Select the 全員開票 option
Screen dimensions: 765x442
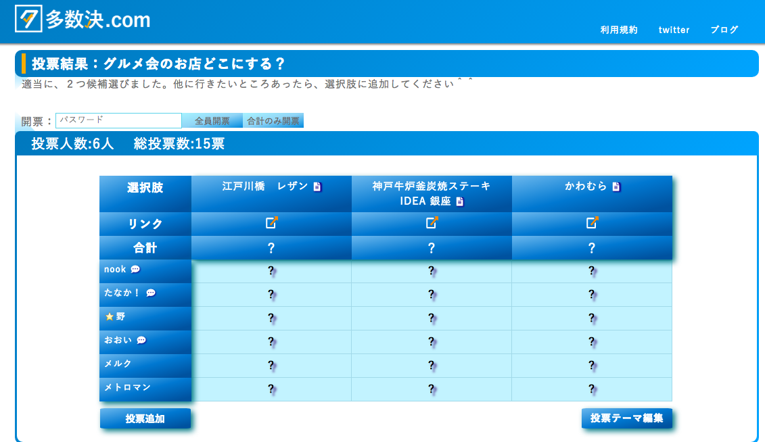pos(212,120)
